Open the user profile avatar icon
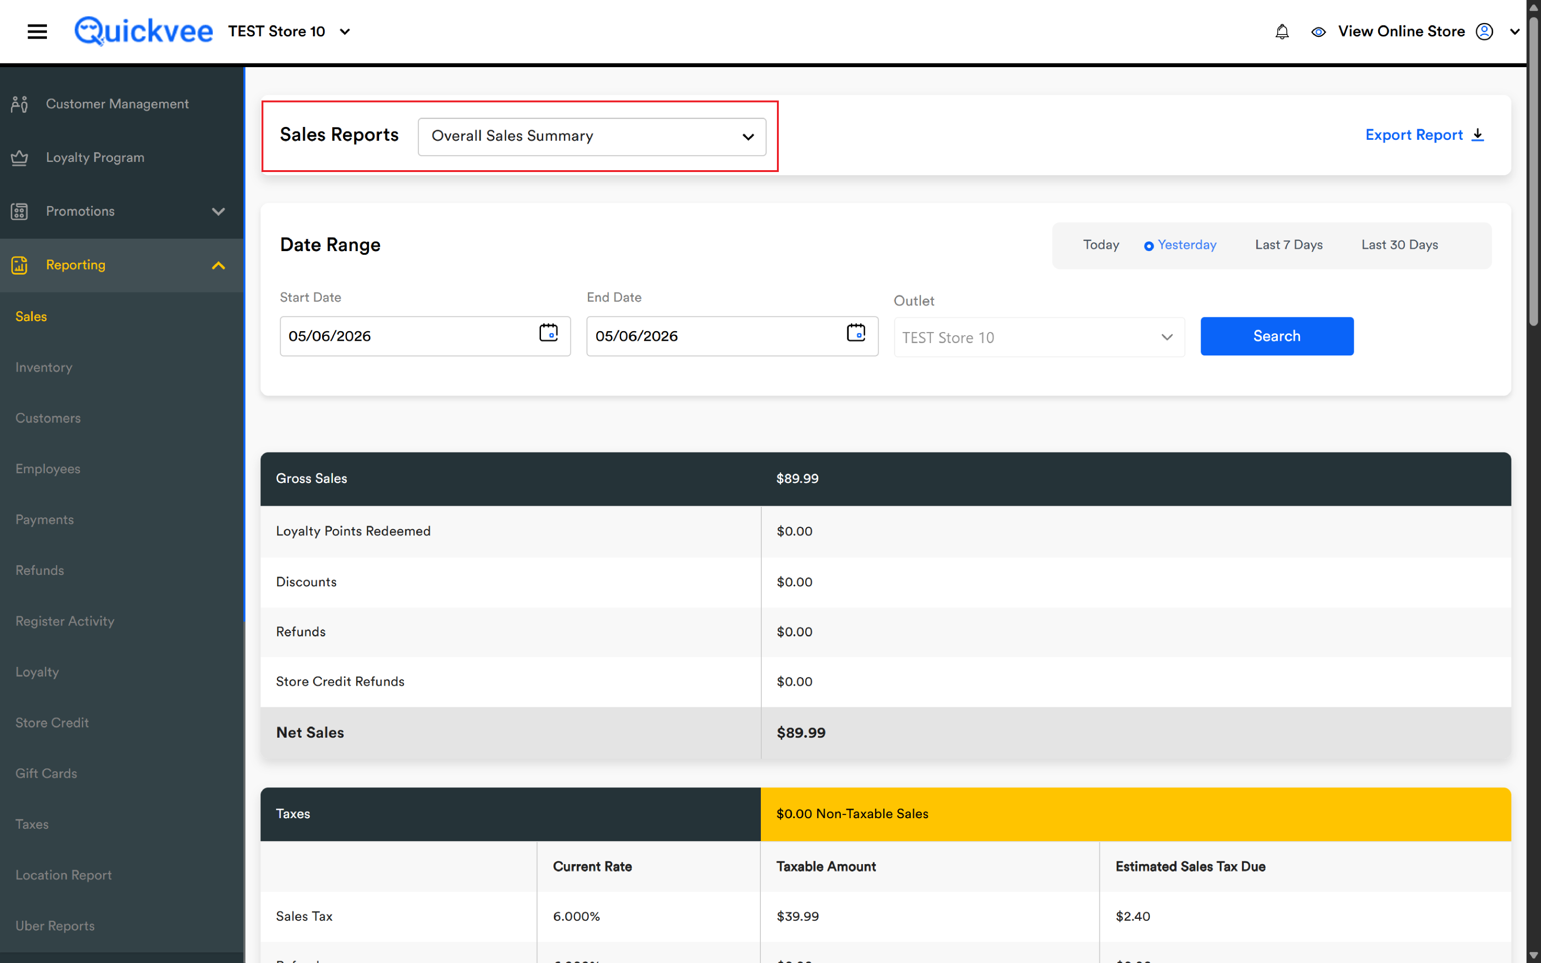Screen dimensions: 1541x963 pyautogui.click(x=1483, y=32)
